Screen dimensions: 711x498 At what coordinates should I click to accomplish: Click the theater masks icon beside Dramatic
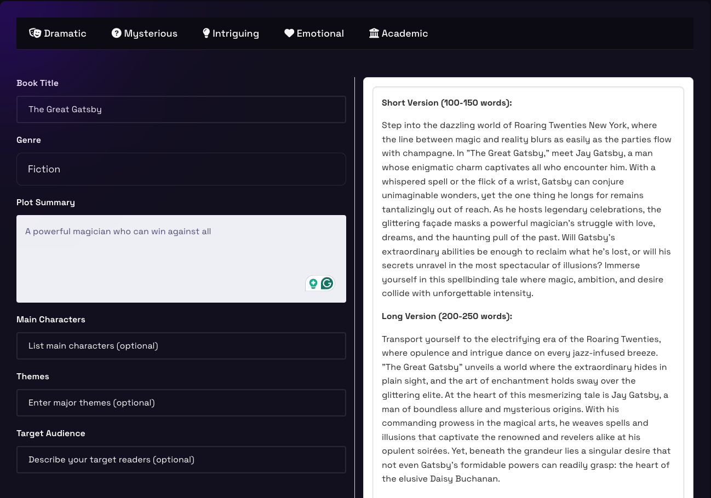(35, 33)
